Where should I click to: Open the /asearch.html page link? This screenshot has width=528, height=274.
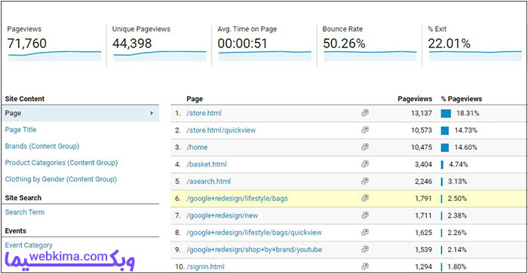pyautogui.click(x=209, y=181)
